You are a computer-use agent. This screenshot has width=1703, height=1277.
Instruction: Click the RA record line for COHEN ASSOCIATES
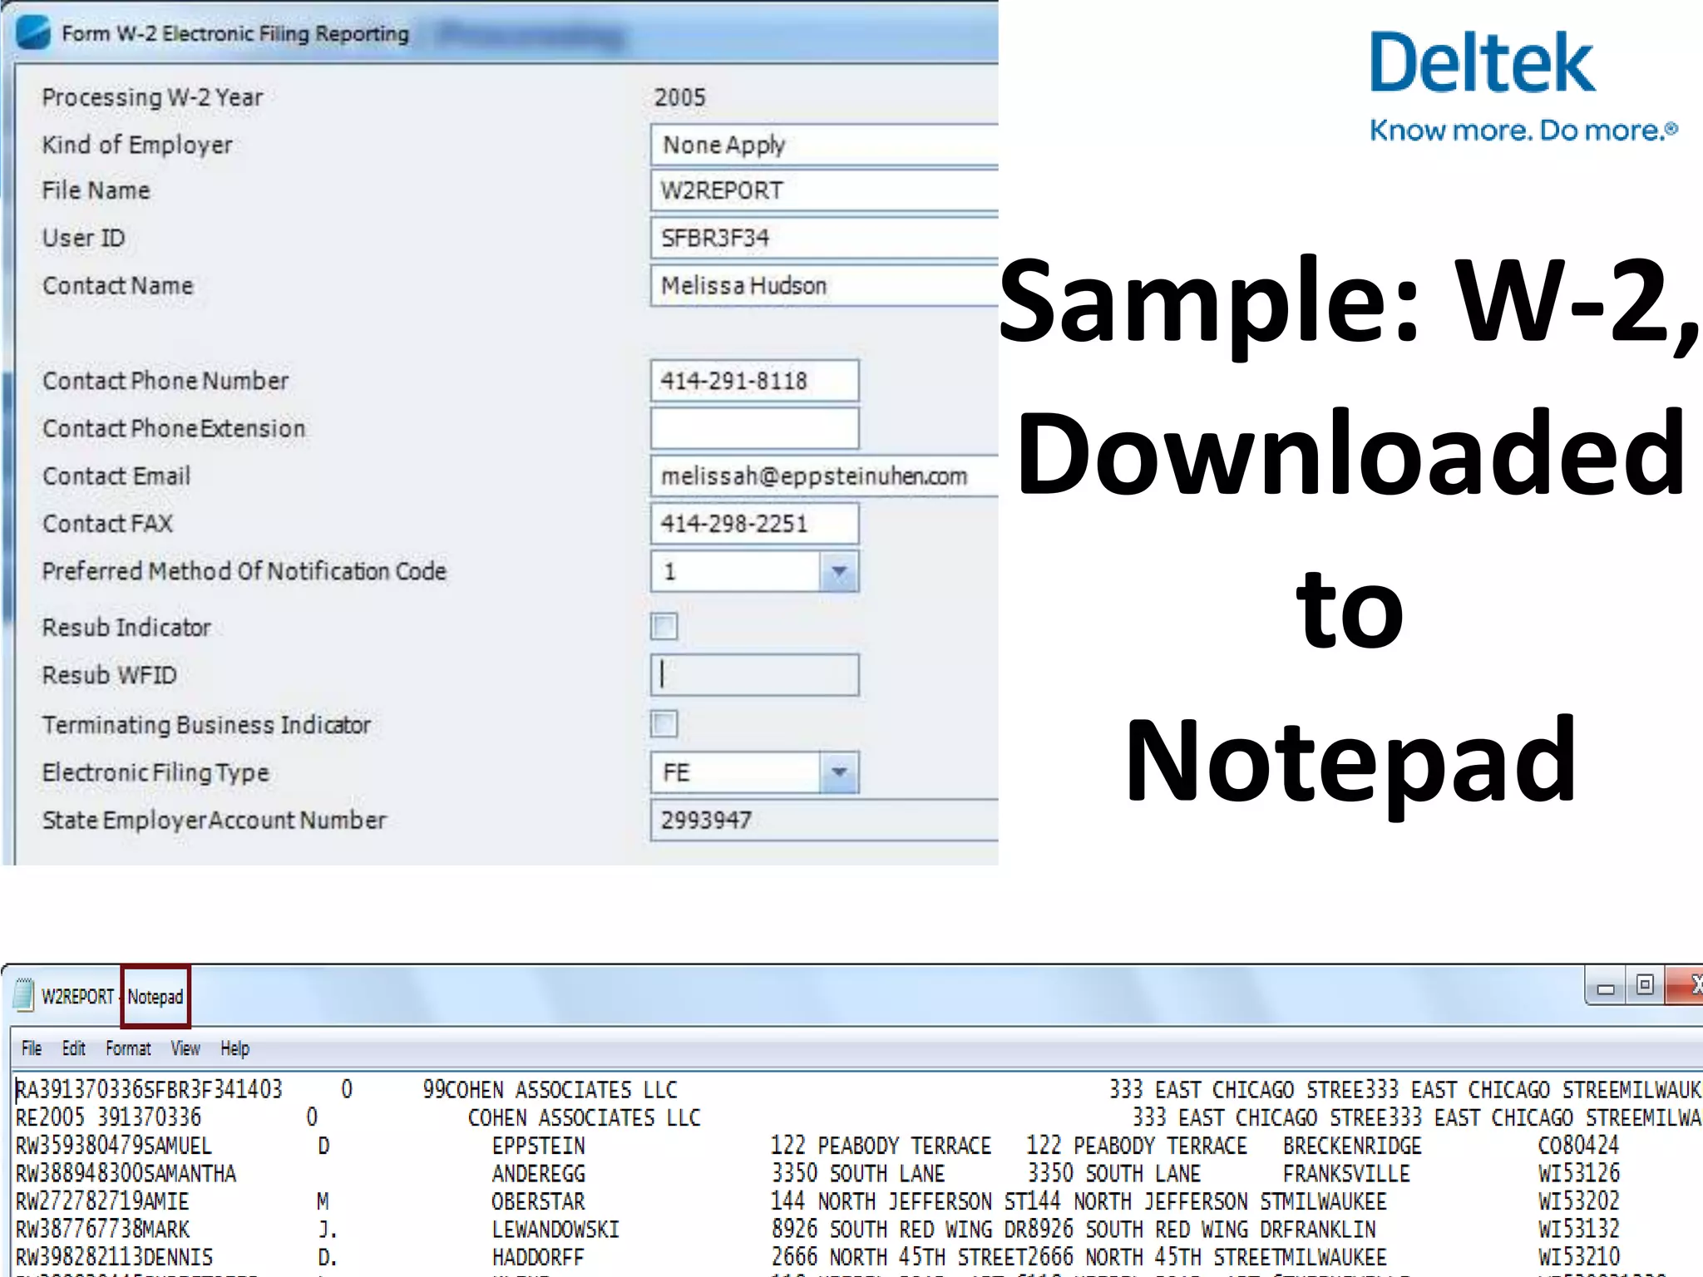click(859, 1089)
